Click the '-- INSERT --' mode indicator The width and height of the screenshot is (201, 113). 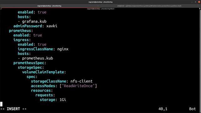pyautogui.click(x=13, y=109)
